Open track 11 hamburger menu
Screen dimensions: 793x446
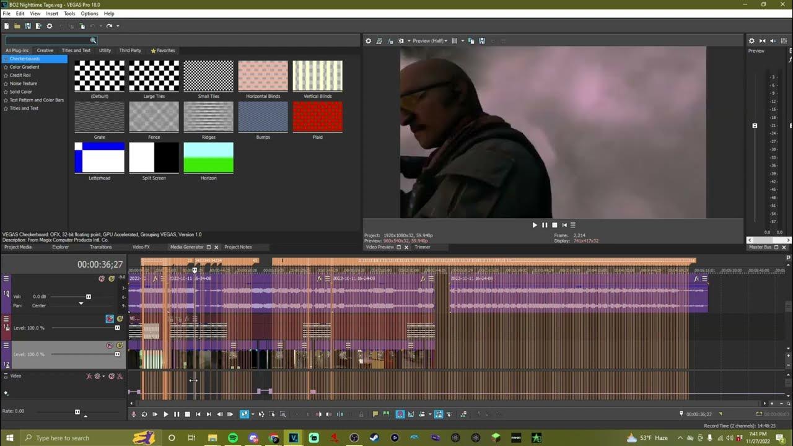click(6, 318)
